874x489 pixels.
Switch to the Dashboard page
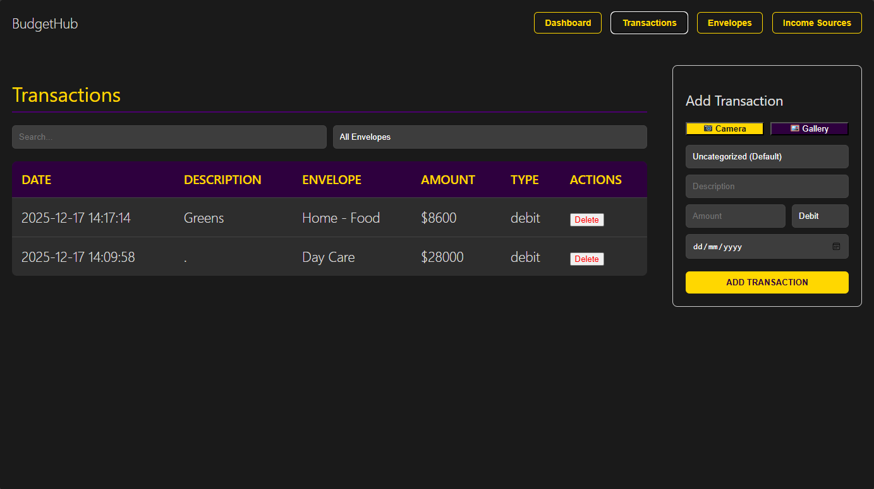tap(567, 23)
